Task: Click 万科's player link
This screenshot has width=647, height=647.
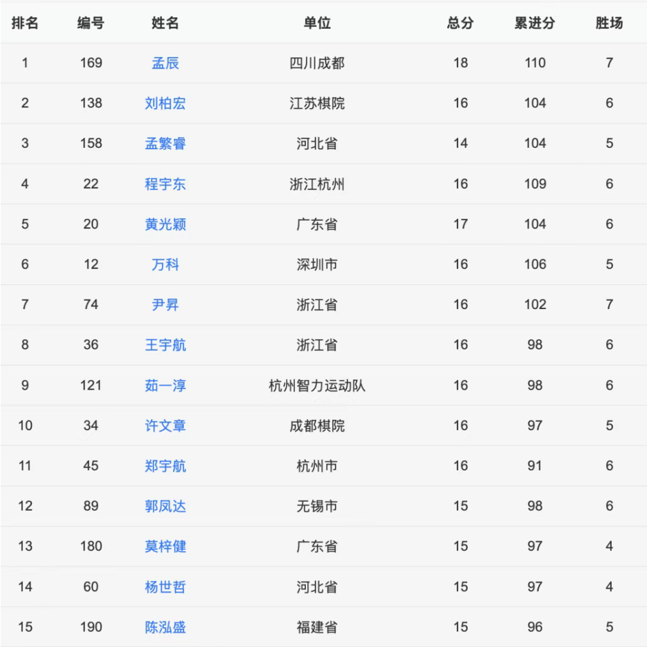Action: (165, 264)
